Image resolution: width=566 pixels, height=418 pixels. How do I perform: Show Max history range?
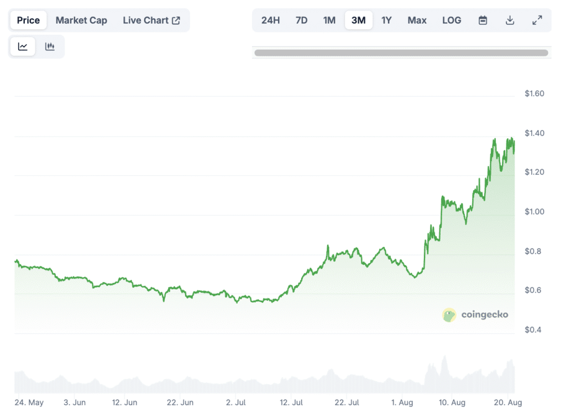[x=417, y=20]
